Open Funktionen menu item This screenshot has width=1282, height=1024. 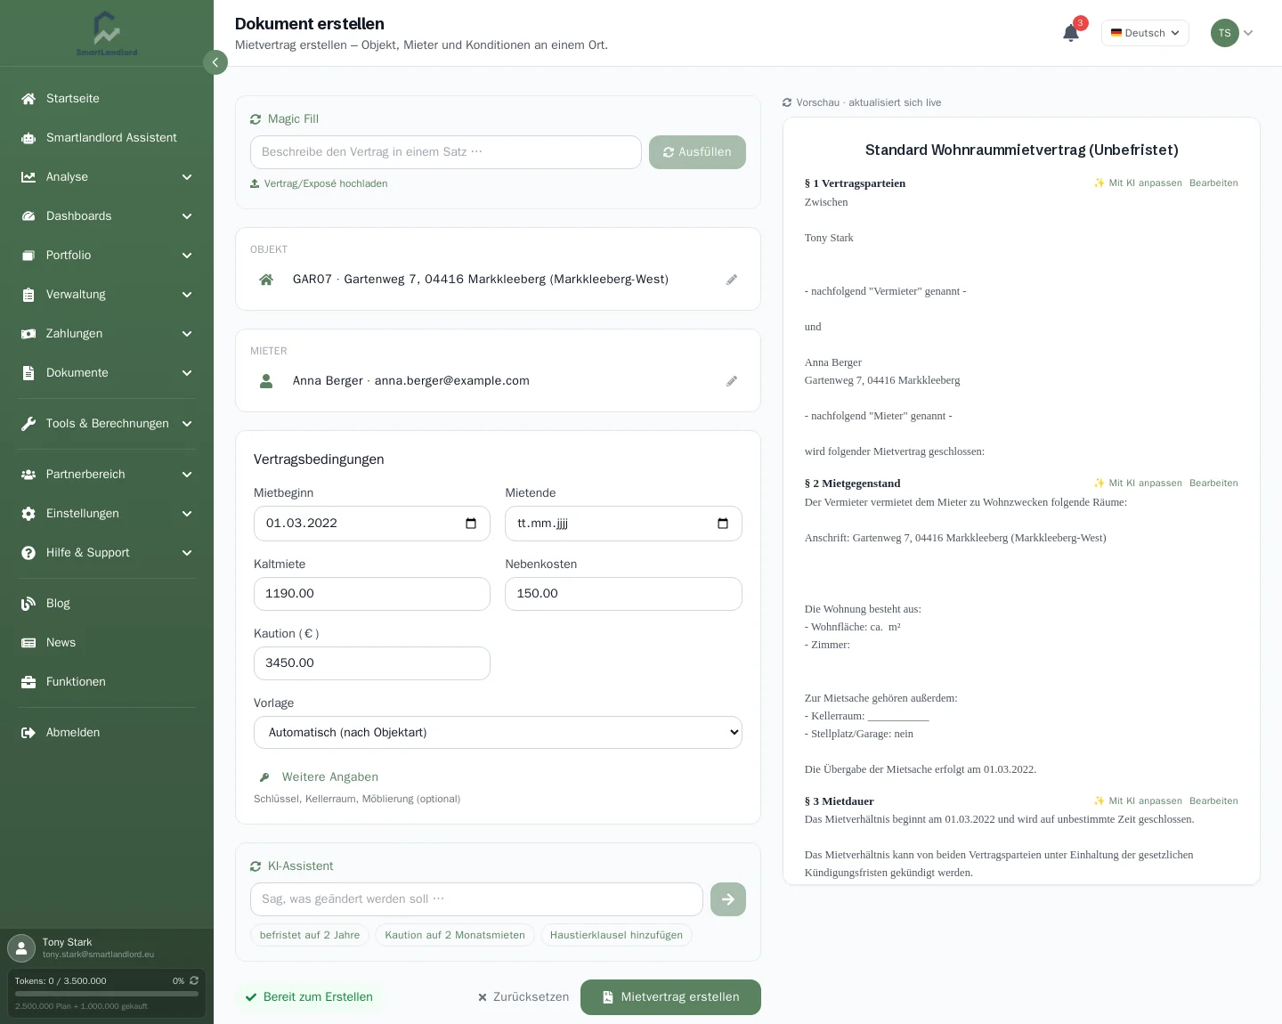(107, 682)
